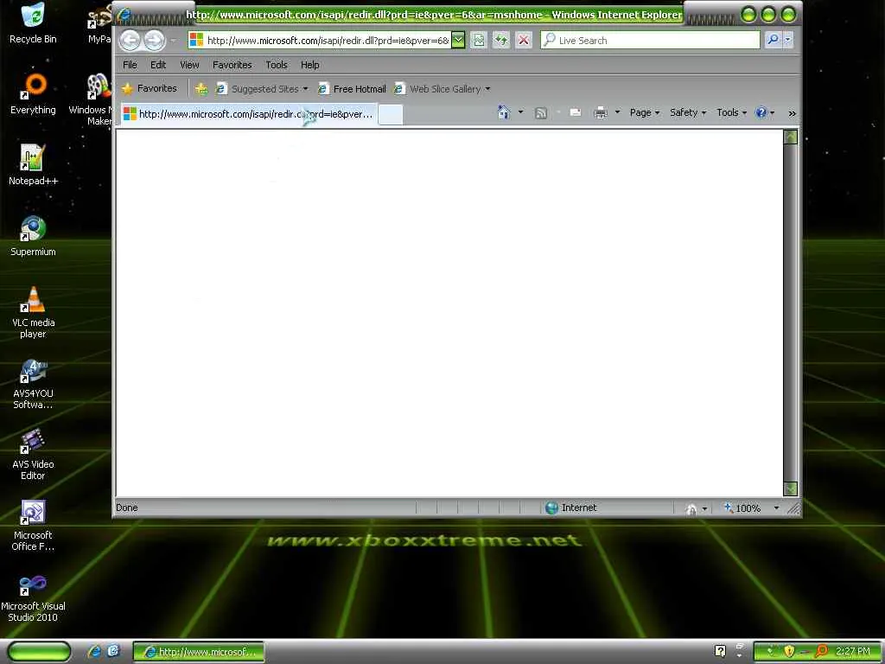
Task: Click the question mark icon left of system tray
Action: (720, 651)
